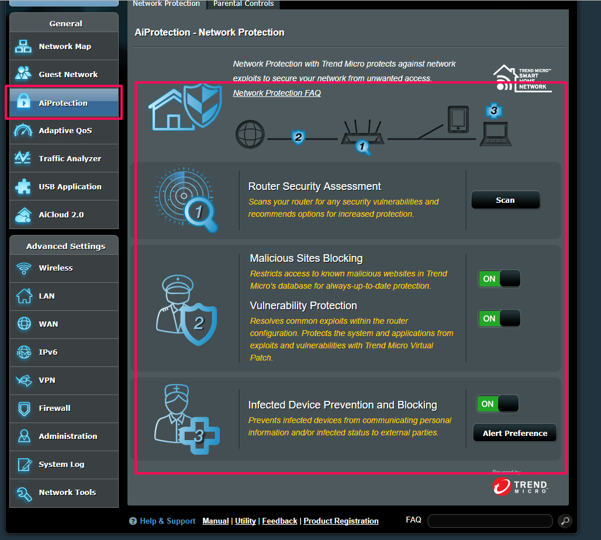
Task: Click the 'Router Security Assessment' heading
Action: 315,186
